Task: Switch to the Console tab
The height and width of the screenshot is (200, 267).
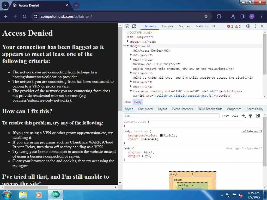Action: point(168,26)
